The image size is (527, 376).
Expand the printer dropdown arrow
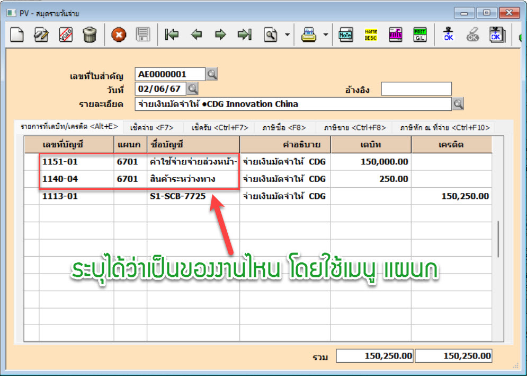coord(325,35)
